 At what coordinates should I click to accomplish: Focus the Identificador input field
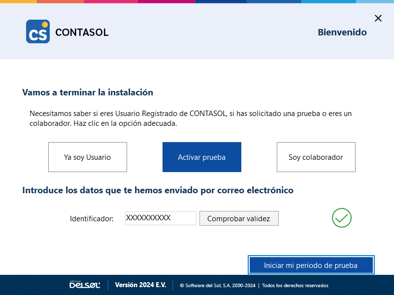[161, 218]
